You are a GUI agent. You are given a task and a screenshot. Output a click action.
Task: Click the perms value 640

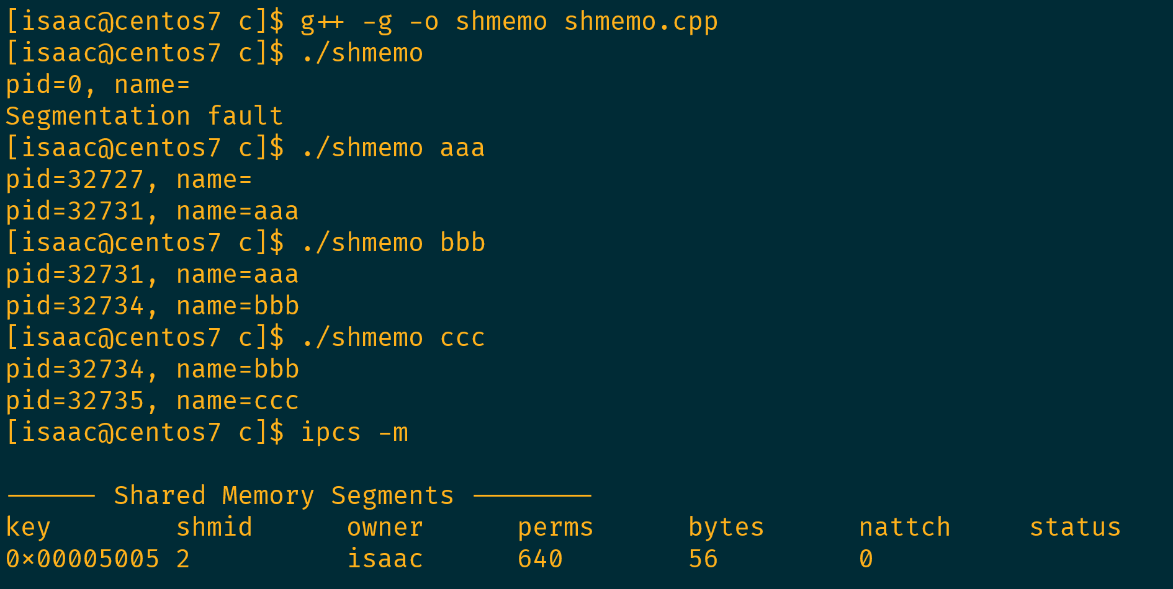[540, 559]
